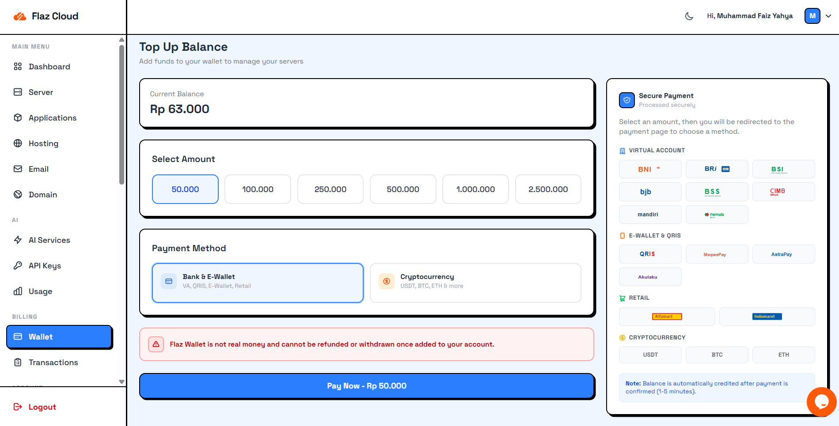The width and height of the screenshot is (839, 426).
Task: Open the user account dropdown chevron
Action: point(828,16)
